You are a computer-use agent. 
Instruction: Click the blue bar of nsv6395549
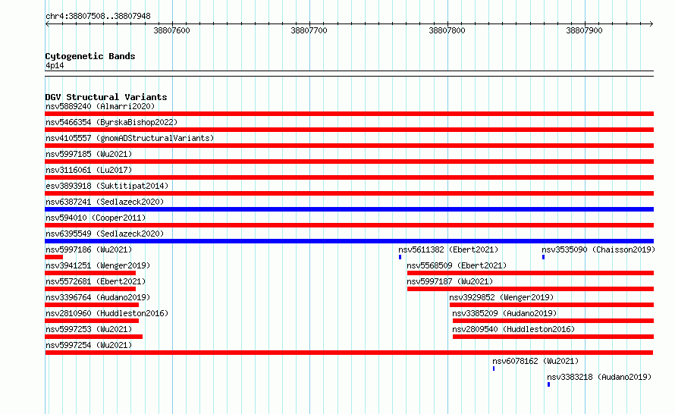tap(349, 241)
